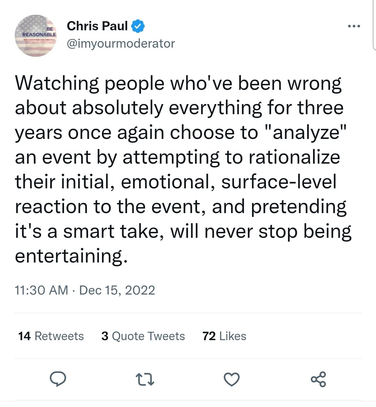Click the final word "entertaining." in the tweet
The height and width of the screenshot is (407, 376).
point(71,256)
